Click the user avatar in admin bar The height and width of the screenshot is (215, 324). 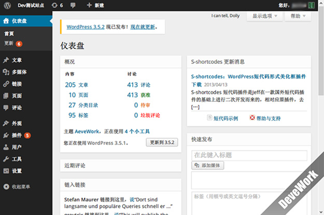coord(311,5)
